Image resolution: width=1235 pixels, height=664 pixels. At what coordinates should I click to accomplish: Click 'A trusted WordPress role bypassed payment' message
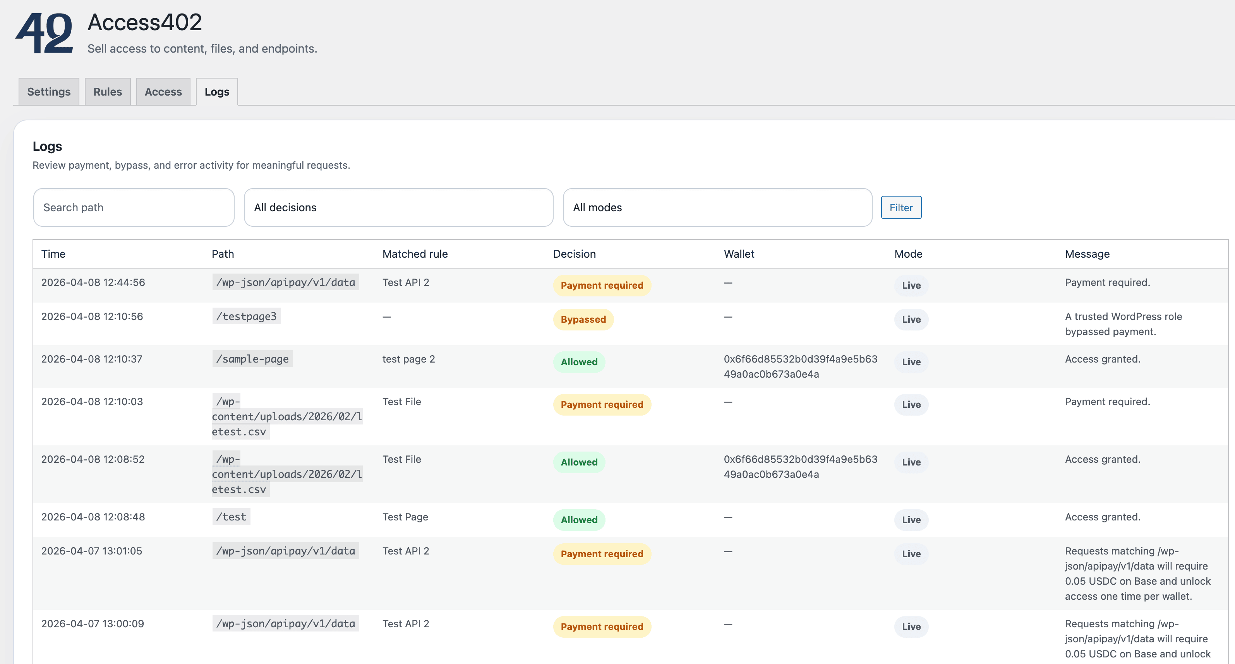[x=1123, y=324]
